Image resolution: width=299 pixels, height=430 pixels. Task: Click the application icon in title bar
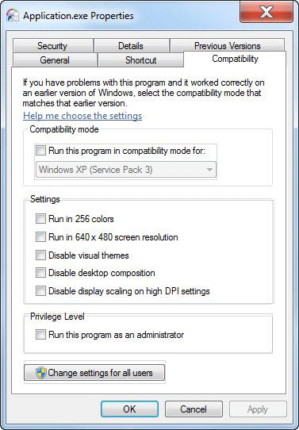click(x=13, y=16)
